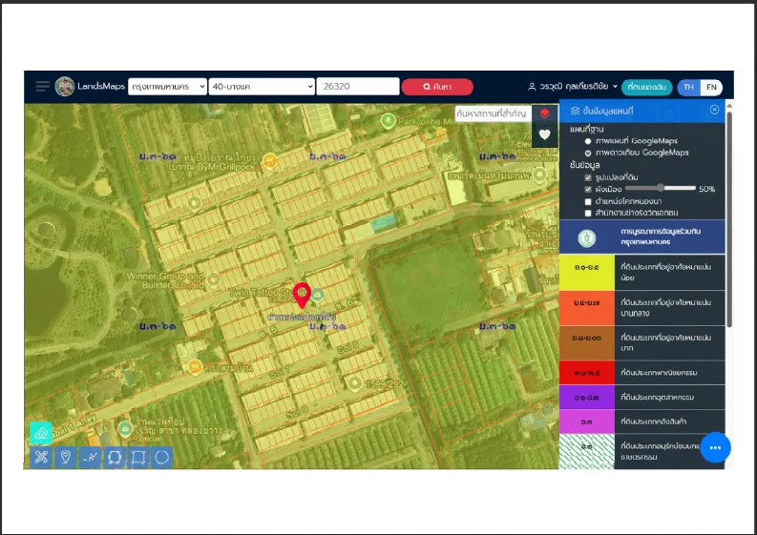Click the purple อ.1-อ.2 industrial swatch

(x=587, y=397)
